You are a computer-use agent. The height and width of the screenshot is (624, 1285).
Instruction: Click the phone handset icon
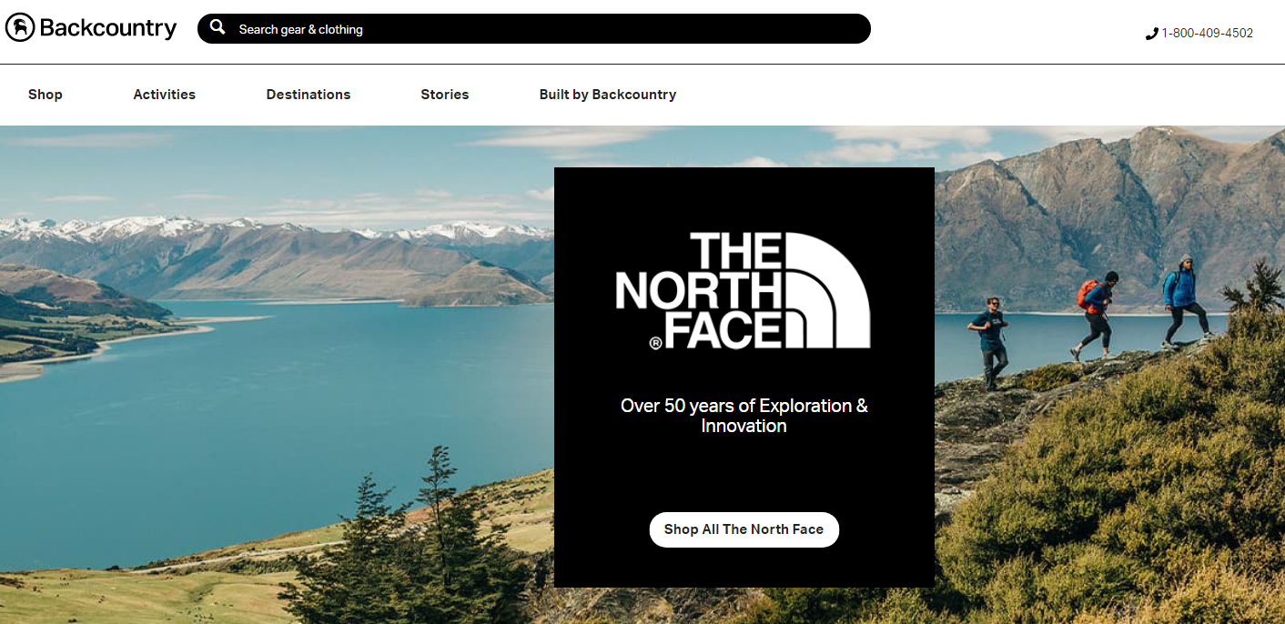tap(1151, 34)
